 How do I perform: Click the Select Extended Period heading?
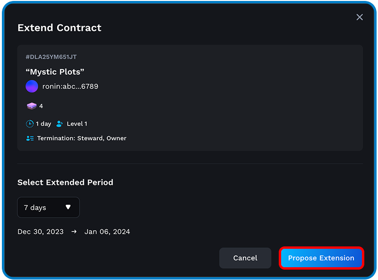coord(65,182)
